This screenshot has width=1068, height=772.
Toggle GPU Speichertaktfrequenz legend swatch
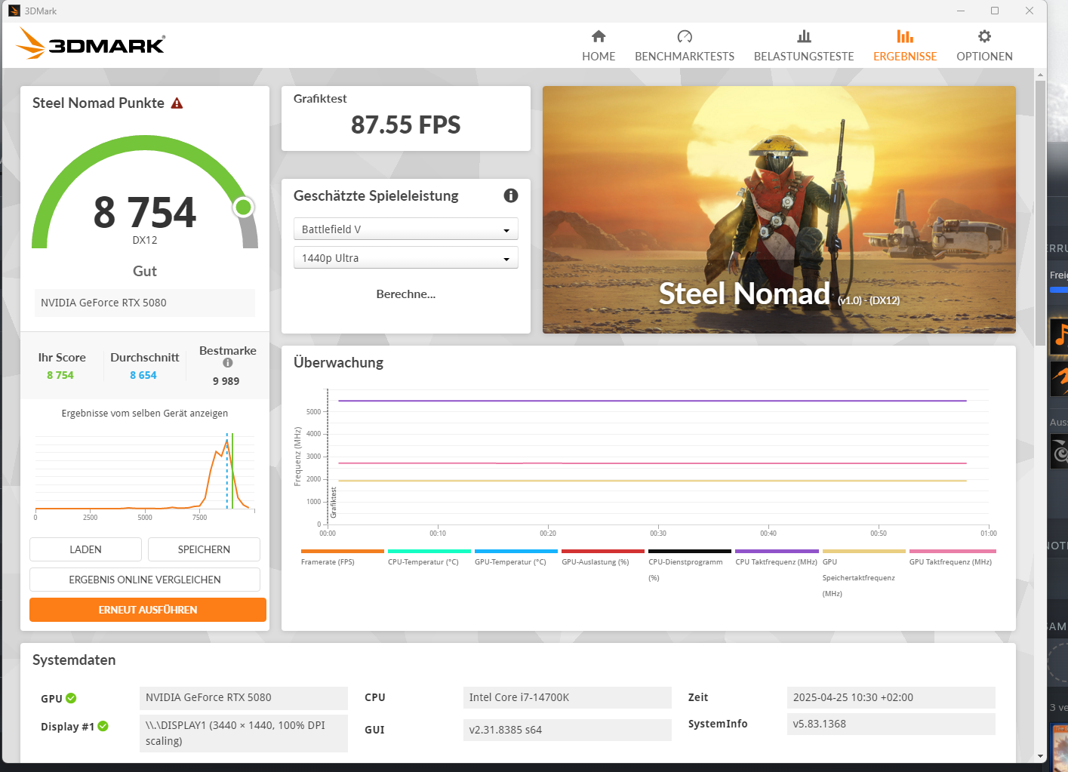(x=864, y=551)
